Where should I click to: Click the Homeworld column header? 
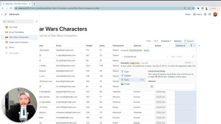tap(118, 46)
